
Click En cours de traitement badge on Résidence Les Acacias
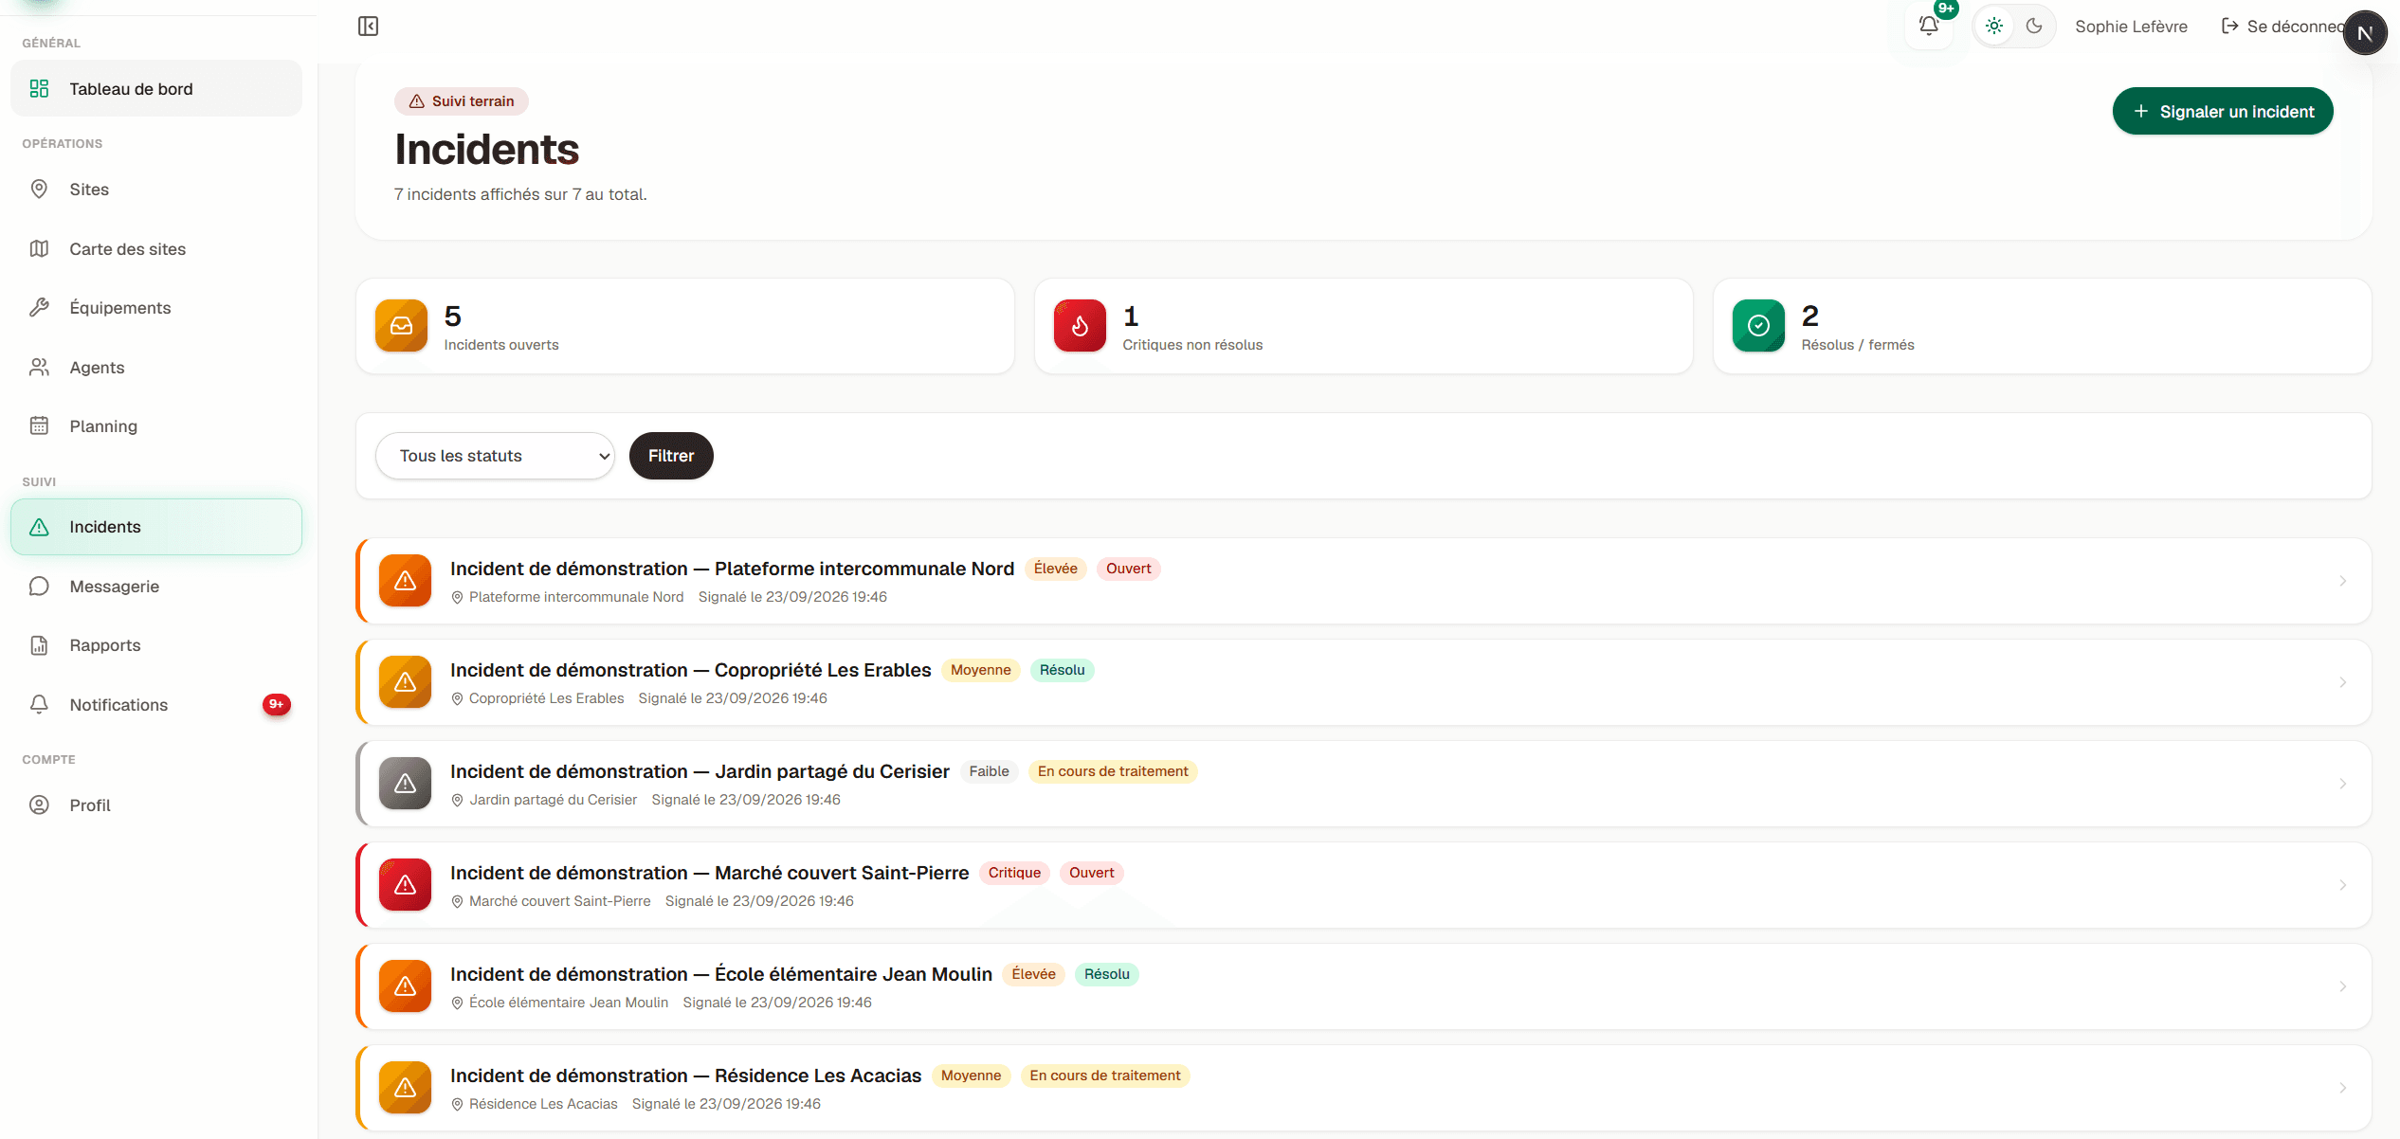[1105, 1076]
